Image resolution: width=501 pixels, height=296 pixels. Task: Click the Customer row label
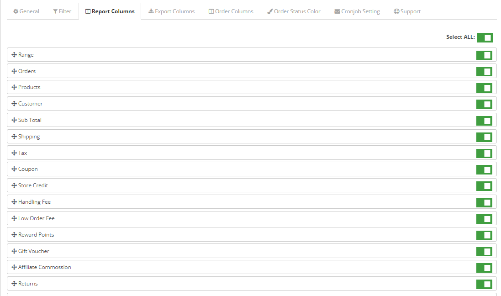point(30,104)
